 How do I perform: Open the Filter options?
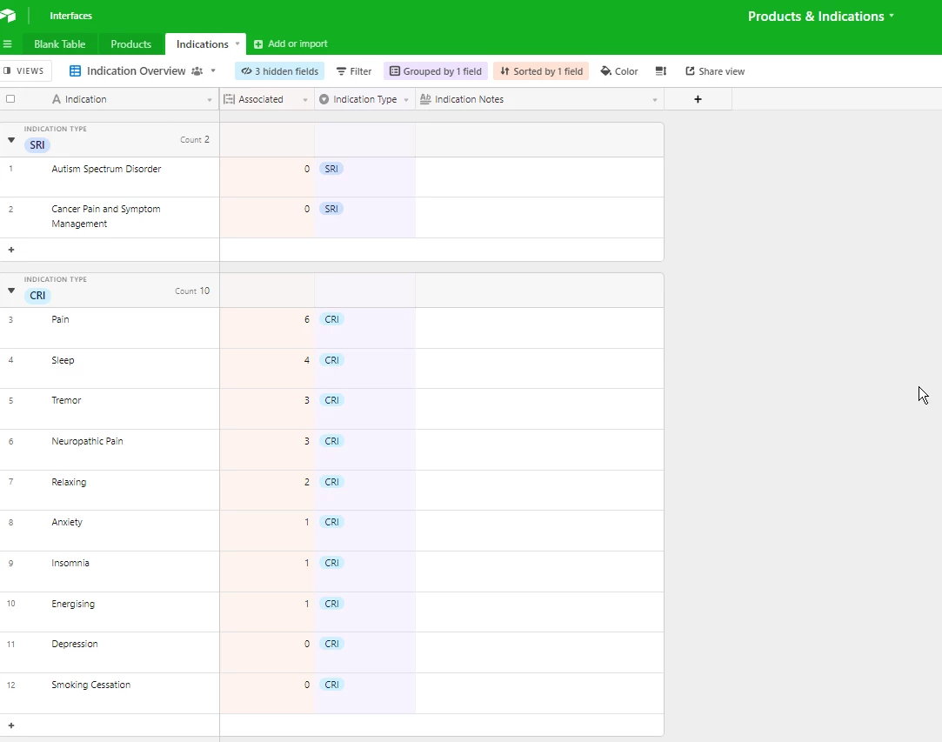click(x=354, y=71)
